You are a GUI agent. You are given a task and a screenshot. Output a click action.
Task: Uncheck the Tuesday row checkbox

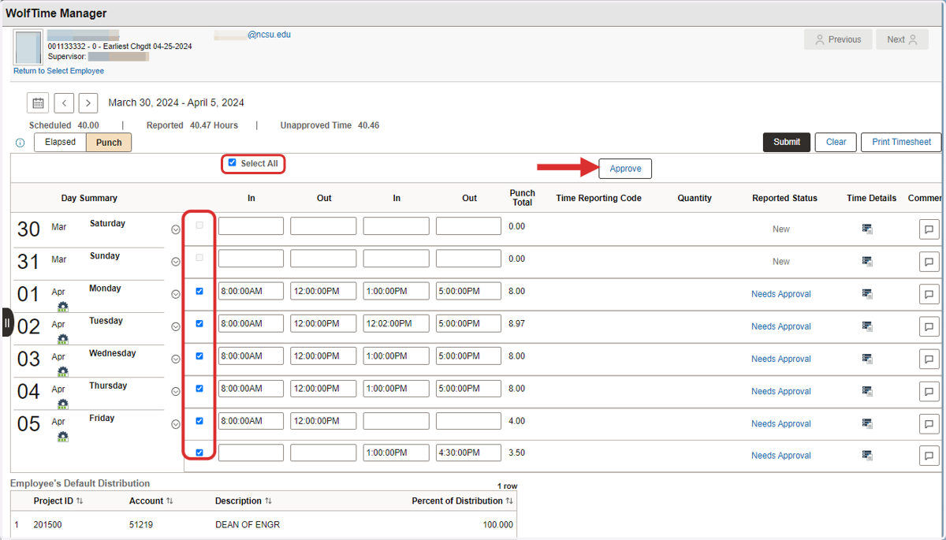[x=199, y=323]
